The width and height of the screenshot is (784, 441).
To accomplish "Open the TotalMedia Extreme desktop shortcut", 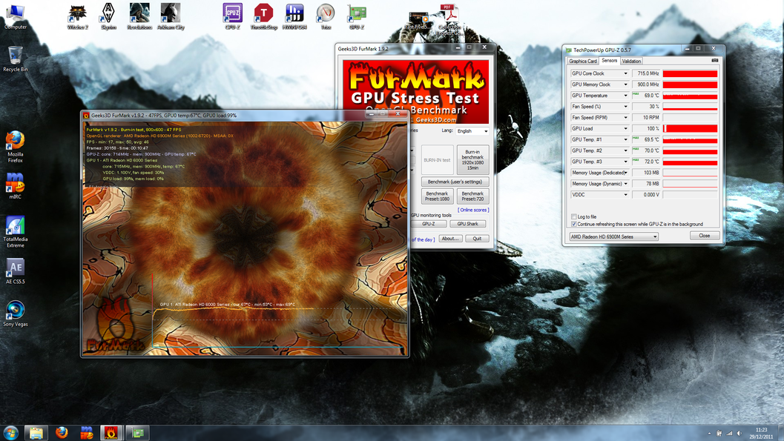I will point(16,232).
